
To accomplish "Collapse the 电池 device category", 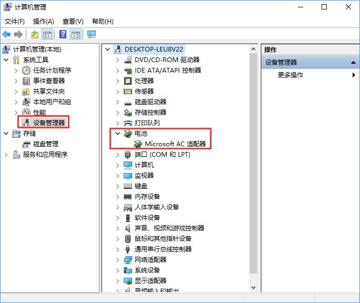I will (117, 133).
